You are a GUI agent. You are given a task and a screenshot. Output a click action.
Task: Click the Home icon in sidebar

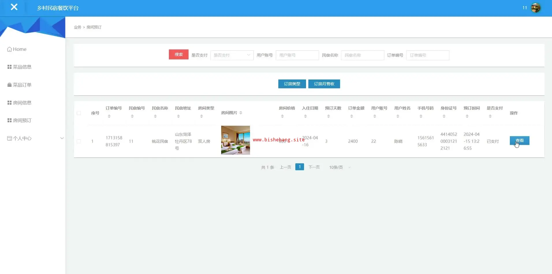coord(10,49)
